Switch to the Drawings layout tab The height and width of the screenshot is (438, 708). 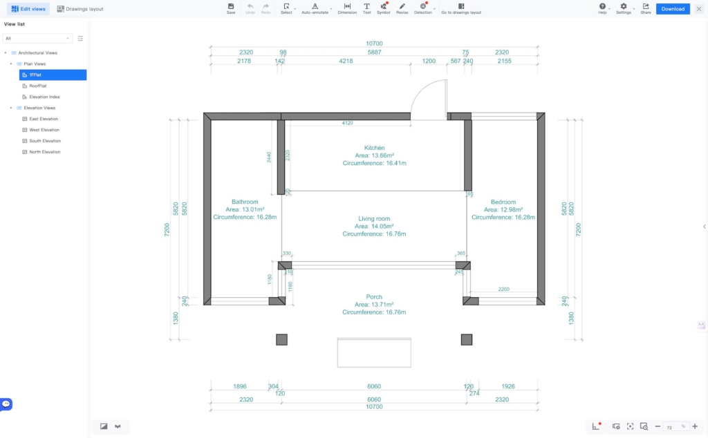pos(80,9)
